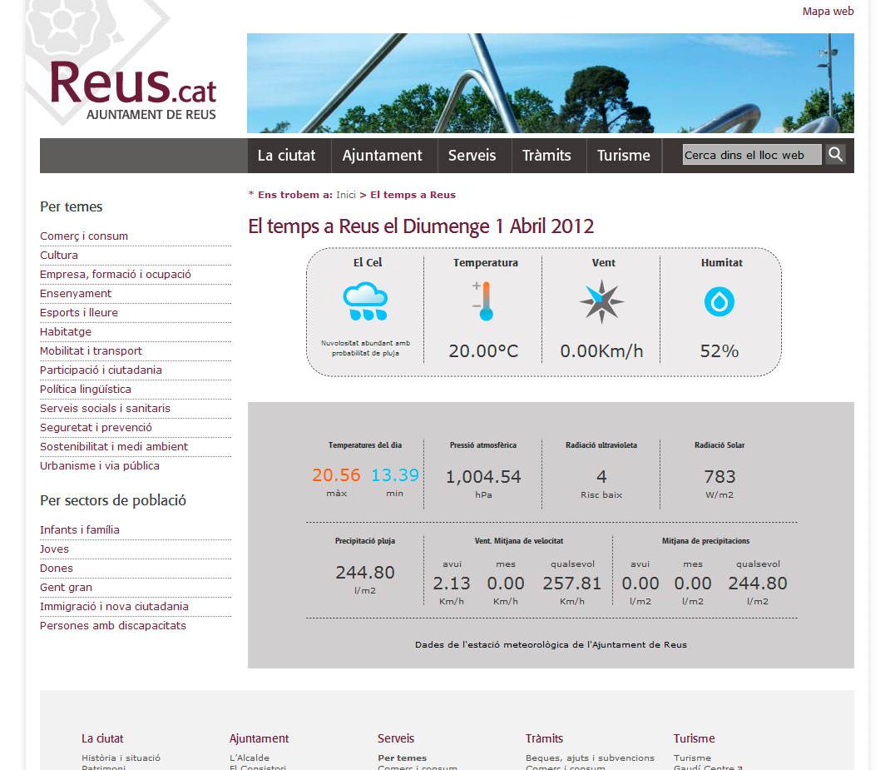895x770 pixels.
Task: Click the rainy cloud sky icon
Action: [365, 301]
